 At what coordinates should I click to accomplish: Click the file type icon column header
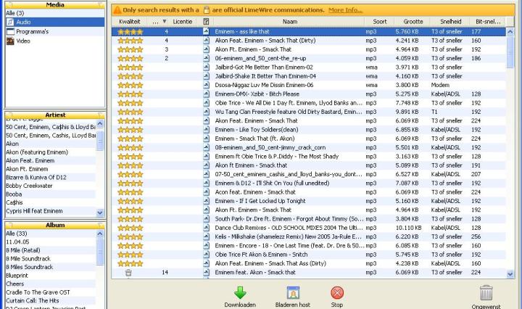coord(207,22)
